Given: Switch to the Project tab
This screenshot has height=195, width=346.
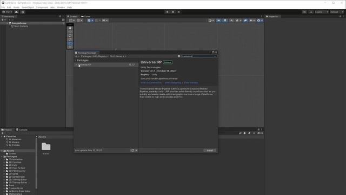Looking at the screenshot, I should (7, 130).
